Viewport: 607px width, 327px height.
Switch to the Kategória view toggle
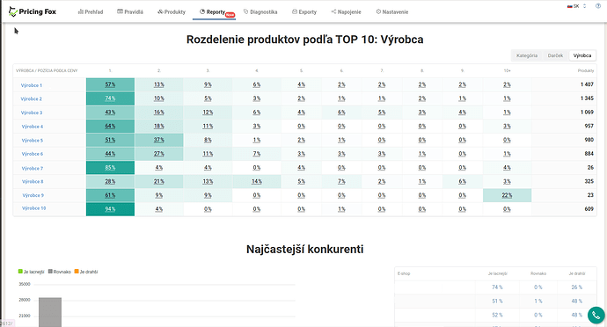527,55
